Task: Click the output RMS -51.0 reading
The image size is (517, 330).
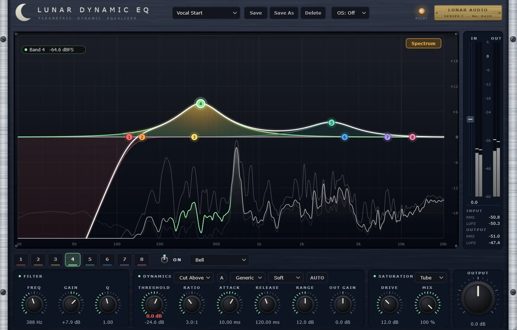Action: click(494, 236)
